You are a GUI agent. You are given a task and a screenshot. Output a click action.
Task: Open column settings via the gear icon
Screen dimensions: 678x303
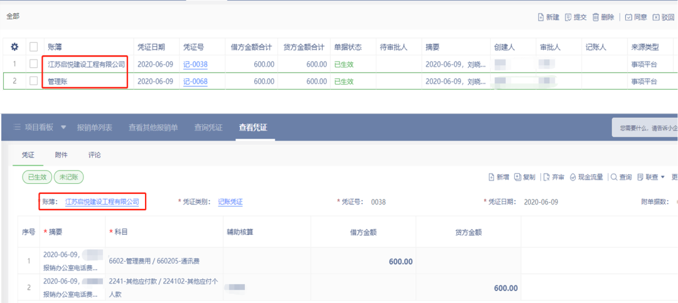coord(14,47)
